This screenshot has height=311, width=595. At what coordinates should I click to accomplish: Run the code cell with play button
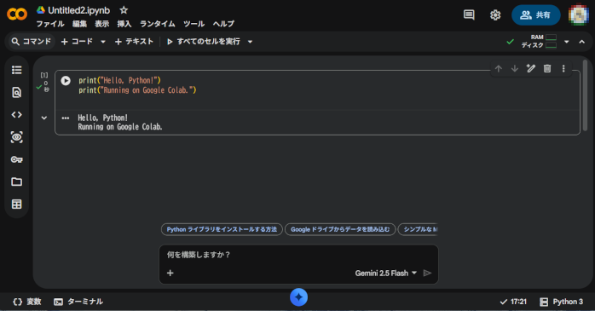[x=66, y=80]
